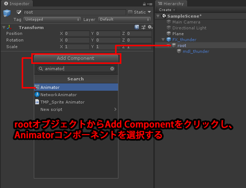Click the Rotation Z field
This screenshot has height=188, width=246.
[x=139, y=40]
